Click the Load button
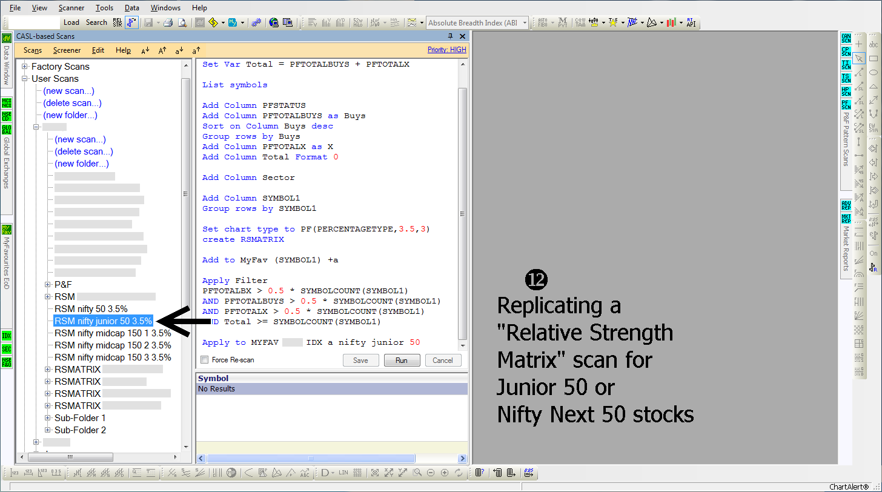 pyautogui.click(x=71, y=22)
